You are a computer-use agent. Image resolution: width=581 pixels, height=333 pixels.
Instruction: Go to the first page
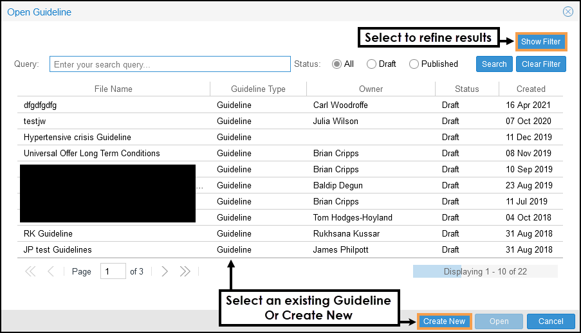tap(30, 272)
